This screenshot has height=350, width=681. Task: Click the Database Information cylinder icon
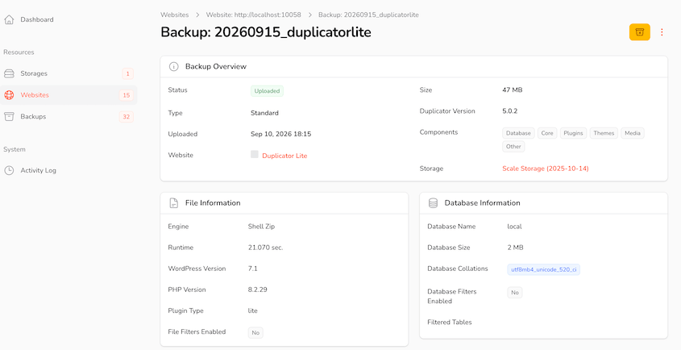click(433, 203)
